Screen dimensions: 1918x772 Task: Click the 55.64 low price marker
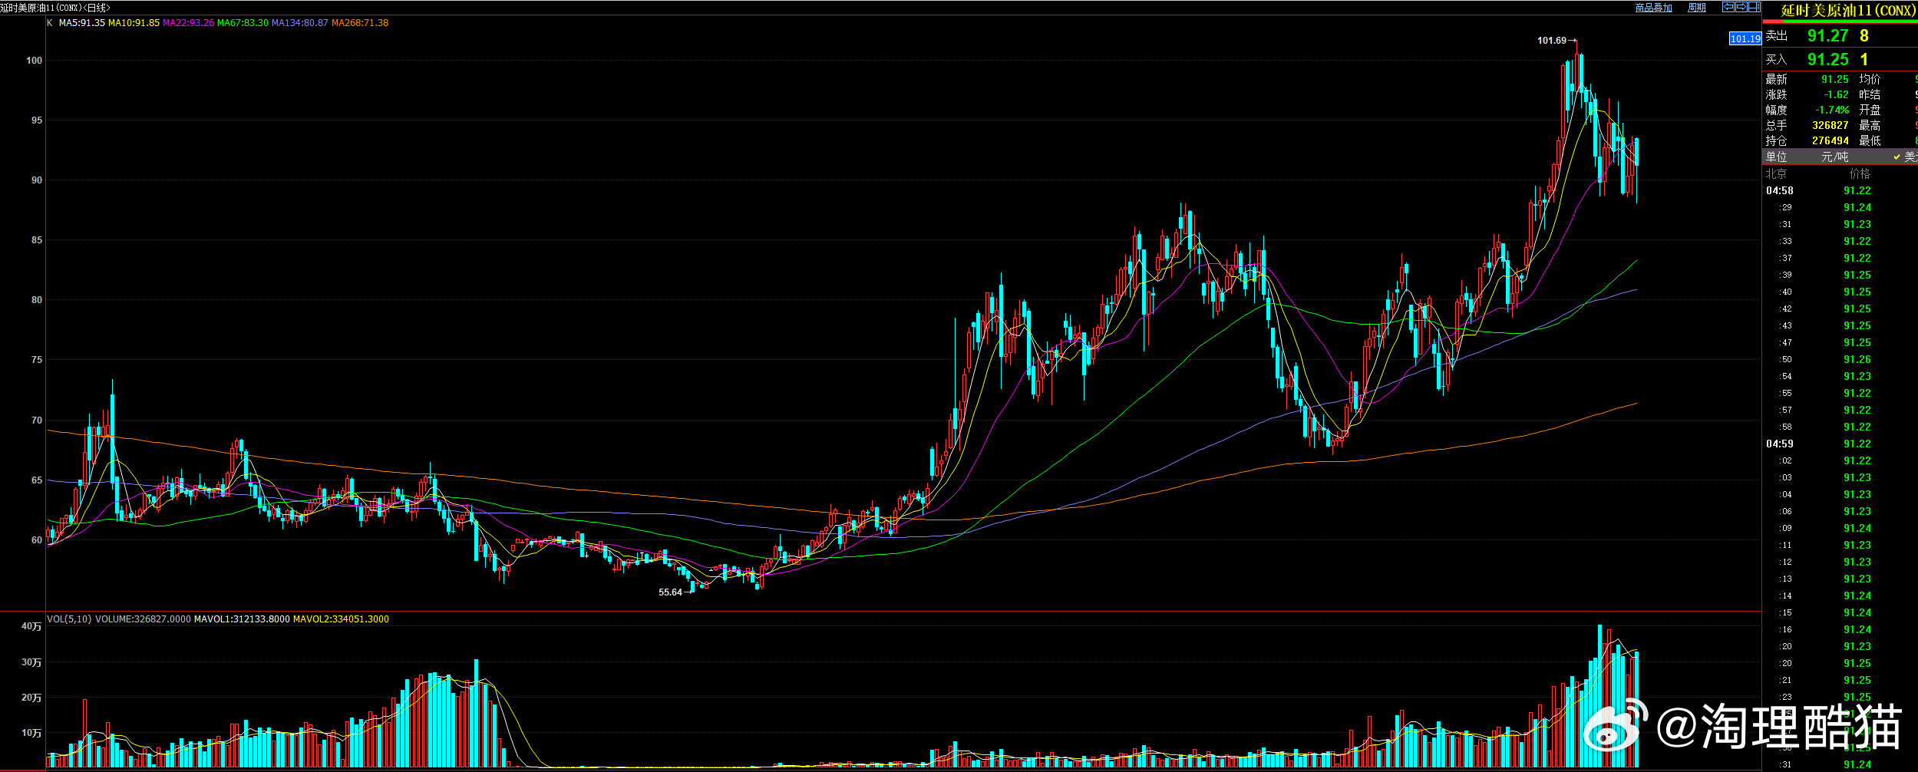(670, 592)
